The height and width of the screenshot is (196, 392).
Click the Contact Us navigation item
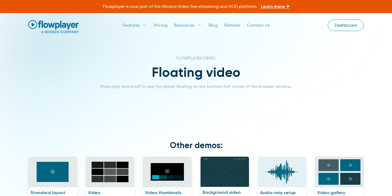(x=258, y=25)
